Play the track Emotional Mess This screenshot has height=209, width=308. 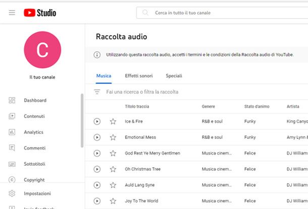tap(97, 137)
